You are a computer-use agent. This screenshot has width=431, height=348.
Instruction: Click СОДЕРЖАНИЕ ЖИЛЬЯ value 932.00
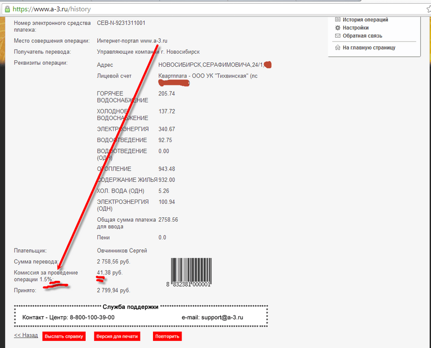pos(166,180)
